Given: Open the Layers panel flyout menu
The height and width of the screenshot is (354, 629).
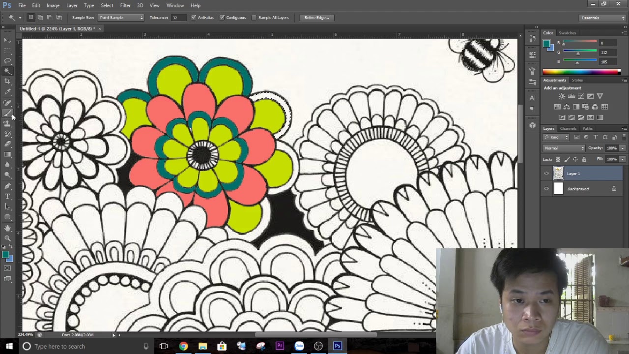Looking at the screenshot, I should click(624, 128).
